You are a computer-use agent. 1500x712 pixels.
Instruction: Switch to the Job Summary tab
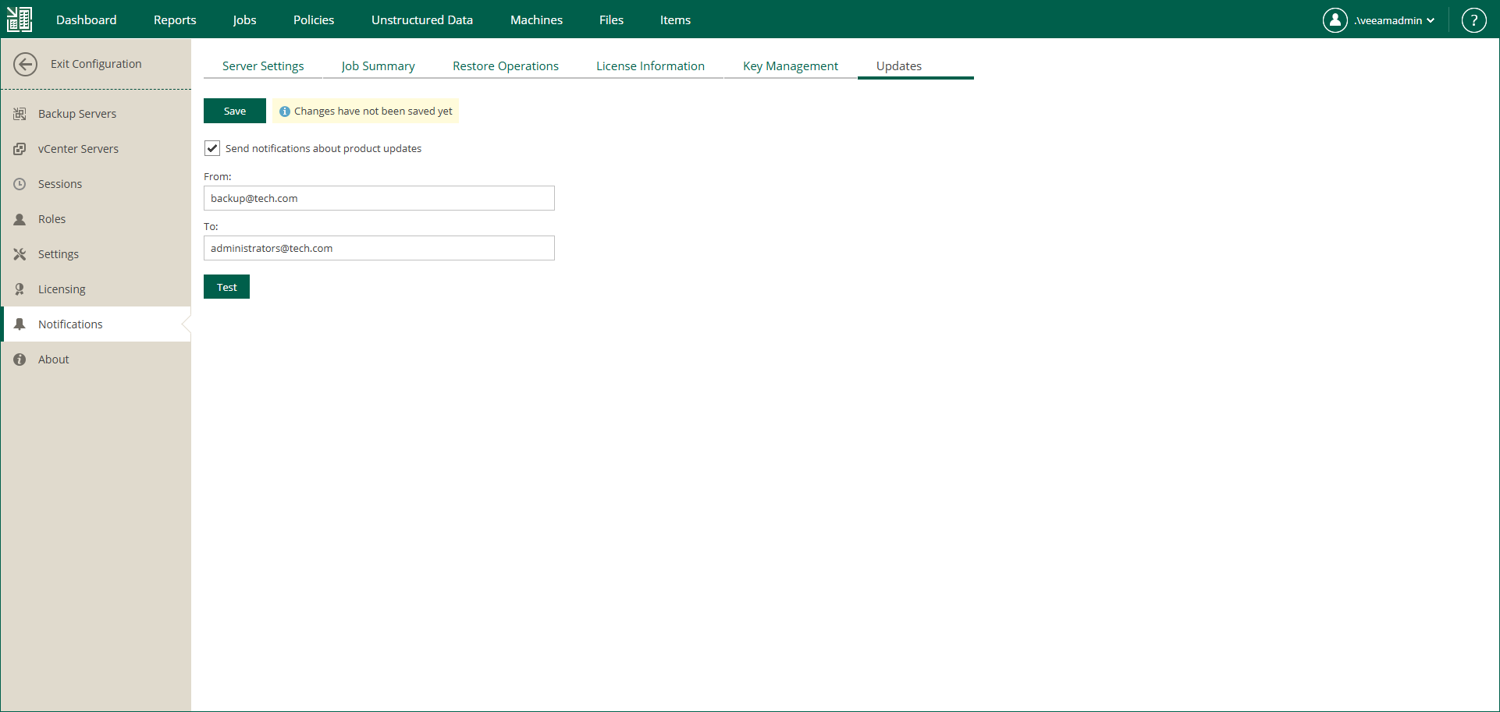click(x=378, y=66)
